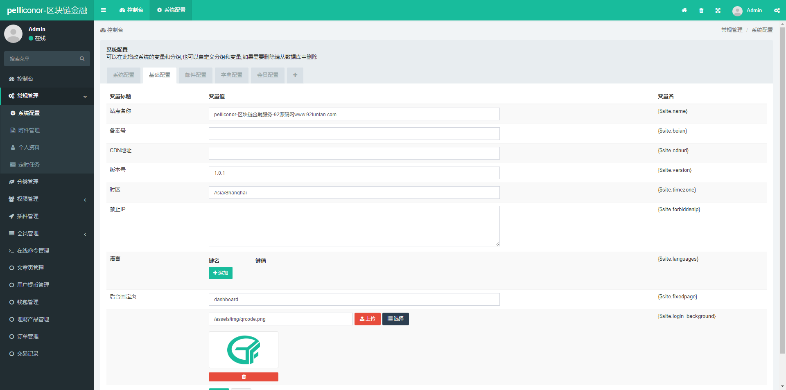The width and height of the screenshot is (786, 390).
Task: Open 个人资料 in the sidebar
Action: click(47, 147)
